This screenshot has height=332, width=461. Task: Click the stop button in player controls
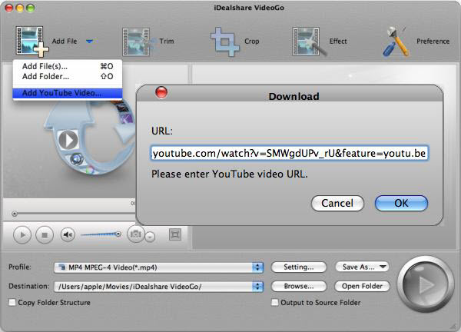click(x=45, y=235)
